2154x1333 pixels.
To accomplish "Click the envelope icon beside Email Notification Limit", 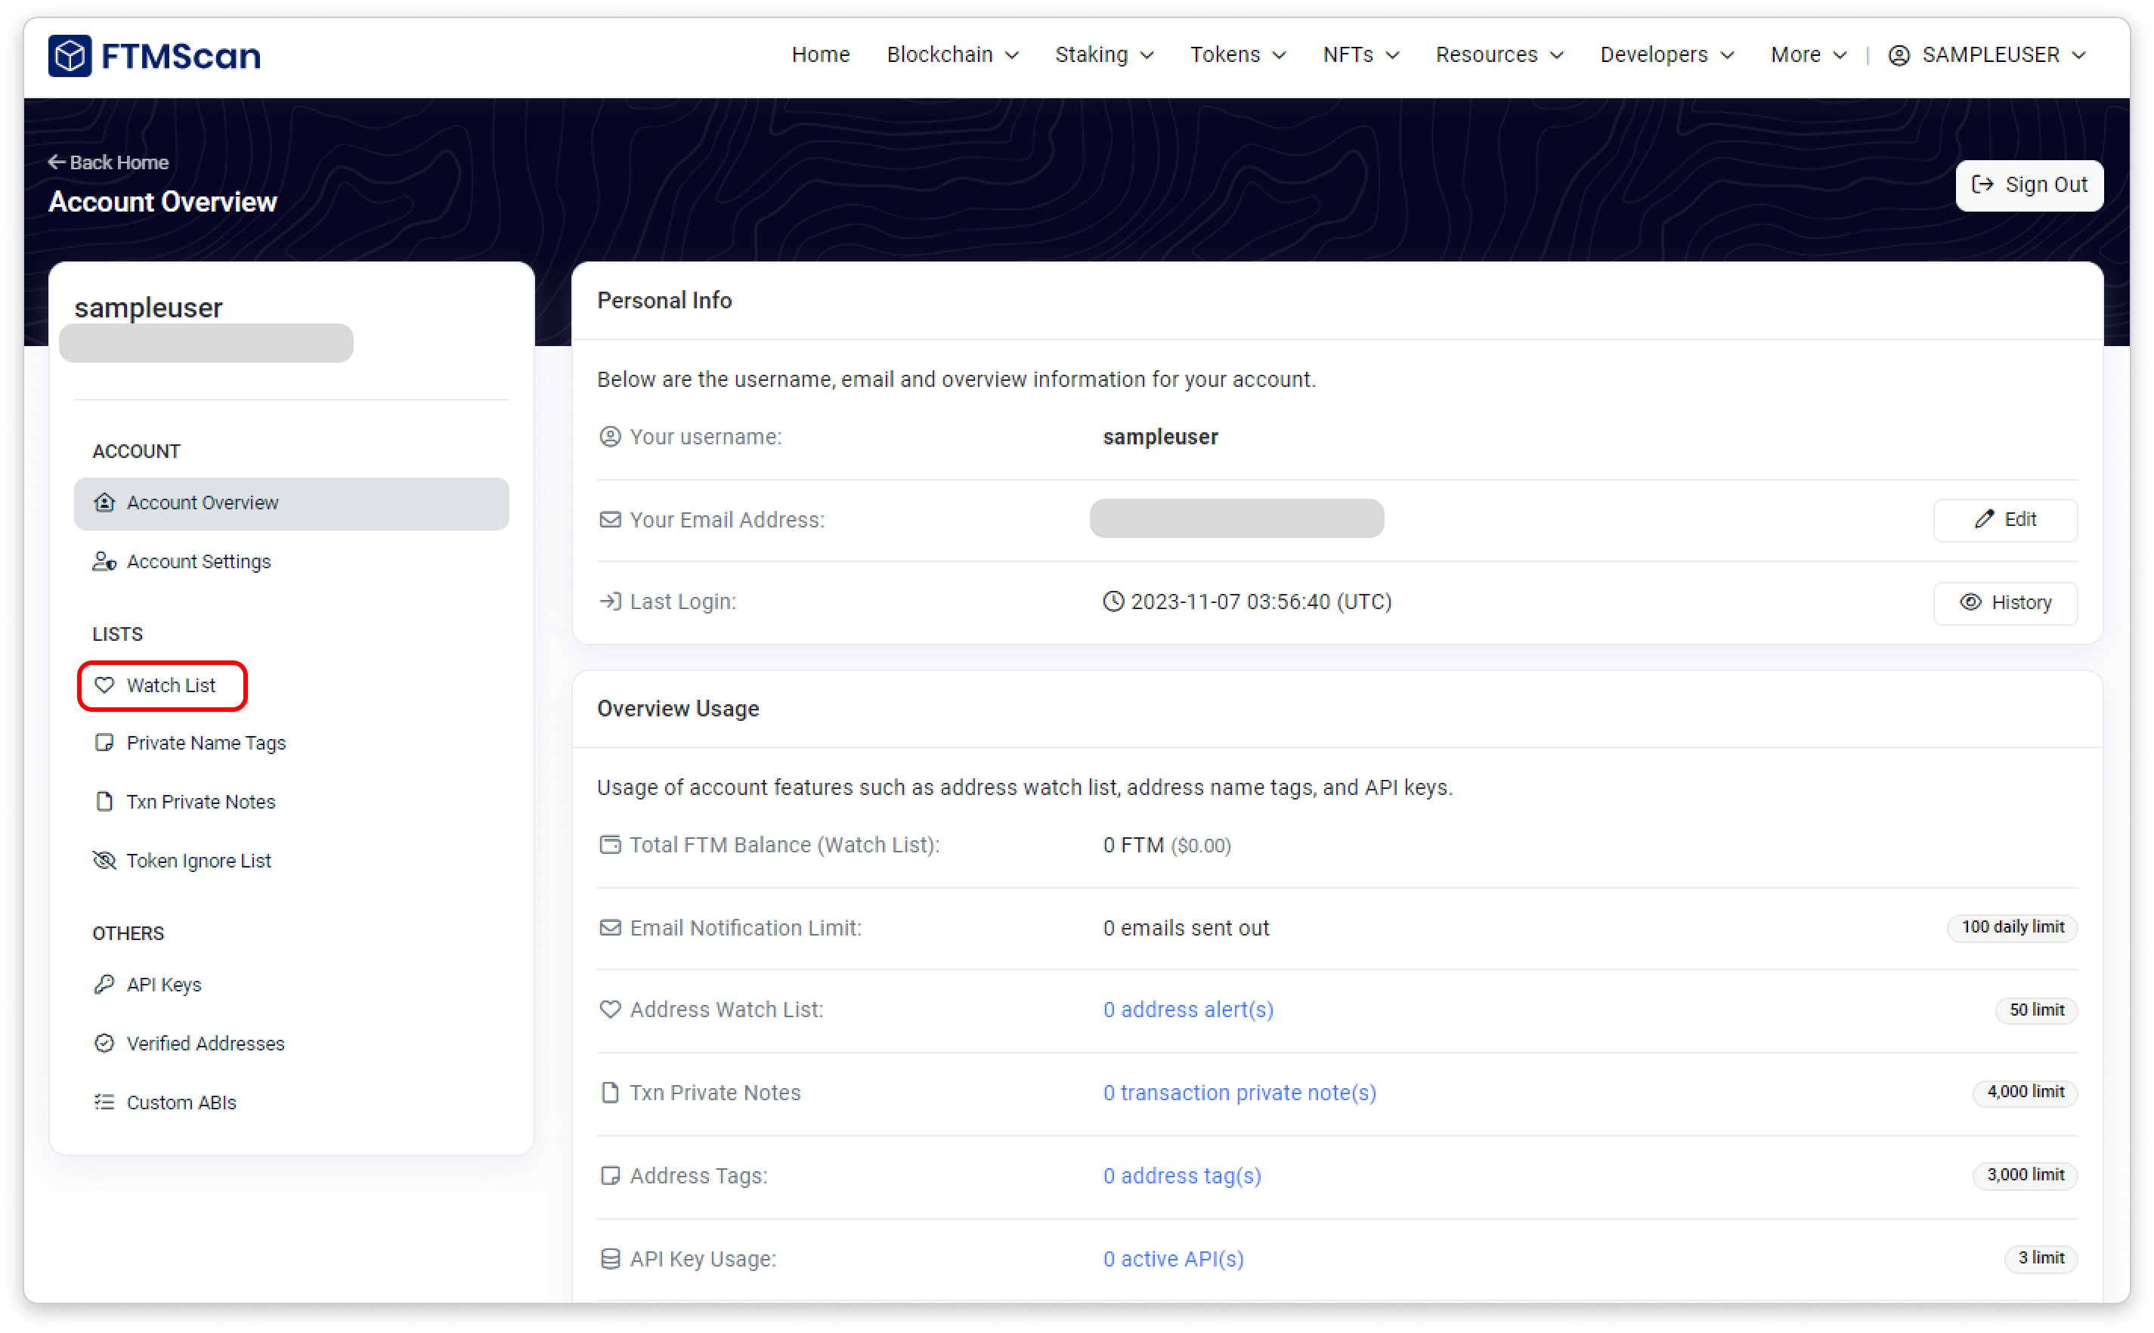I will 609,927.
